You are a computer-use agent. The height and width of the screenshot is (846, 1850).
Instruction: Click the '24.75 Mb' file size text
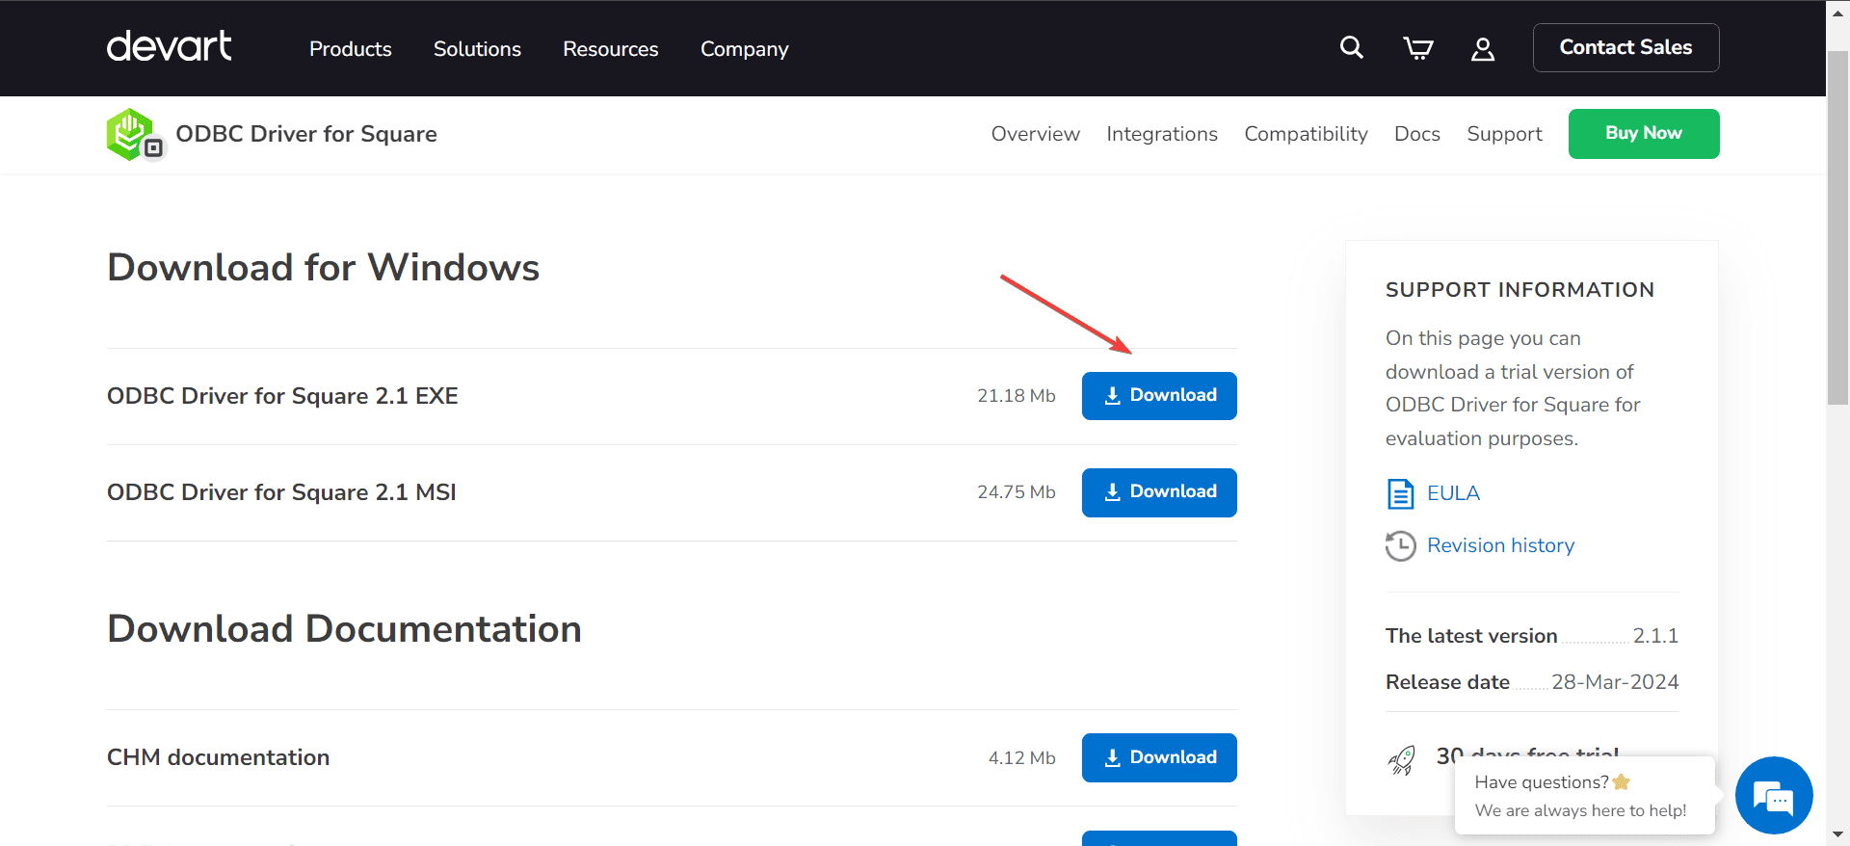tap(1017, 492)
